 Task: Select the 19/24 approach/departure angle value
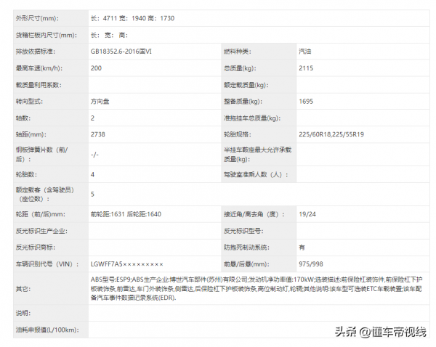(307, 214)
